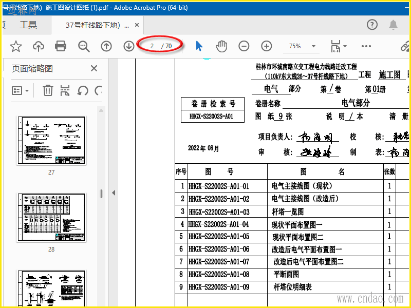
Task: Go to next page with down arrow
Action: (129, 46)
